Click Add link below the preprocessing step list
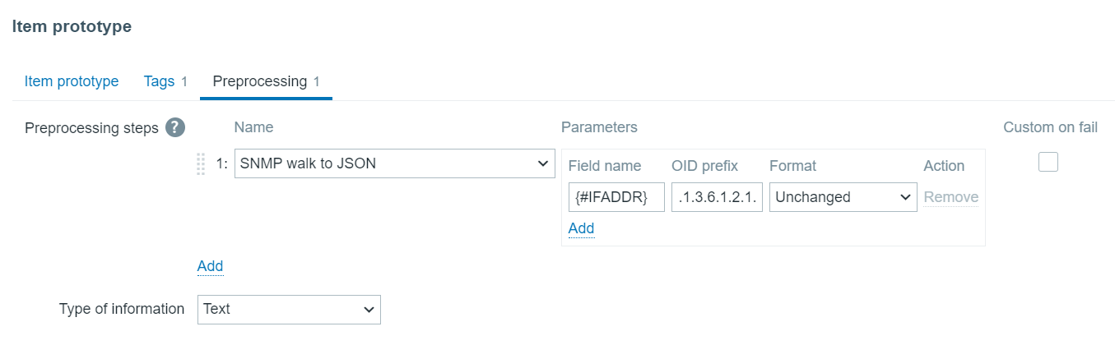Viewport: 1115px width, 345px height. tap(210, 266)
